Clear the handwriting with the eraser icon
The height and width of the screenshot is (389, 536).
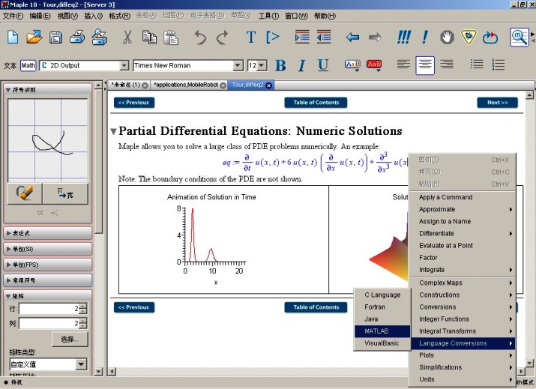[25, 193]
